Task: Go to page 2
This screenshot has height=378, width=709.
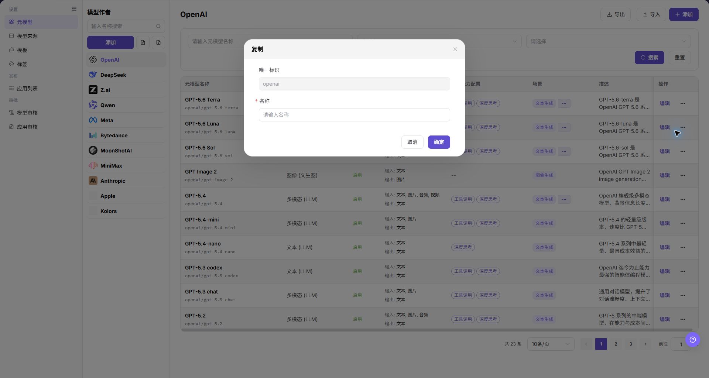Action: click(x=616, y=344)
